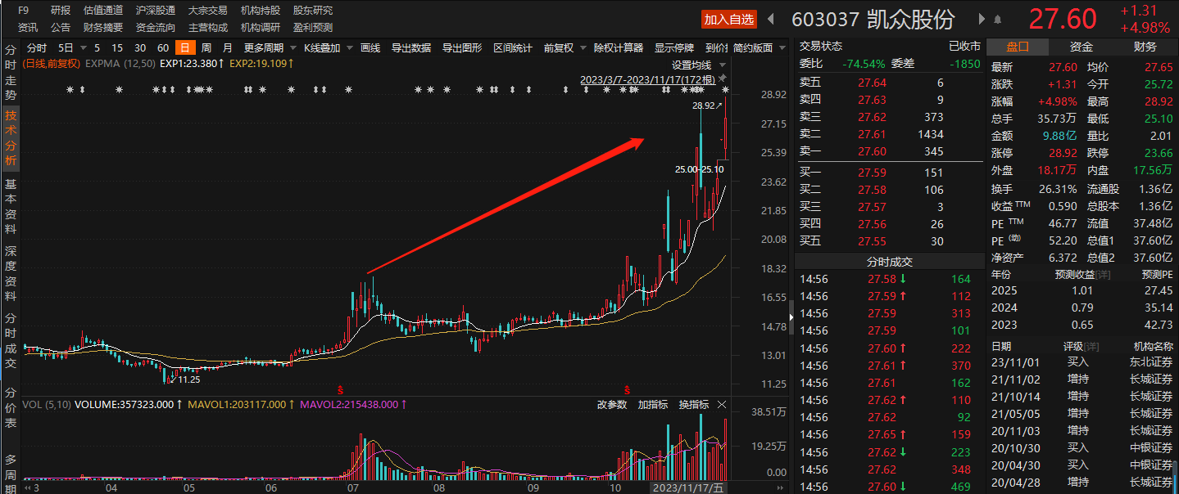Select the 30-minute period

(140, 48)
